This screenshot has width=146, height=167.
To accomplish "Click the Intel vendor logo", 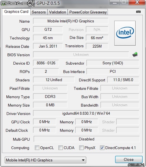I will (x=125, y=33).
